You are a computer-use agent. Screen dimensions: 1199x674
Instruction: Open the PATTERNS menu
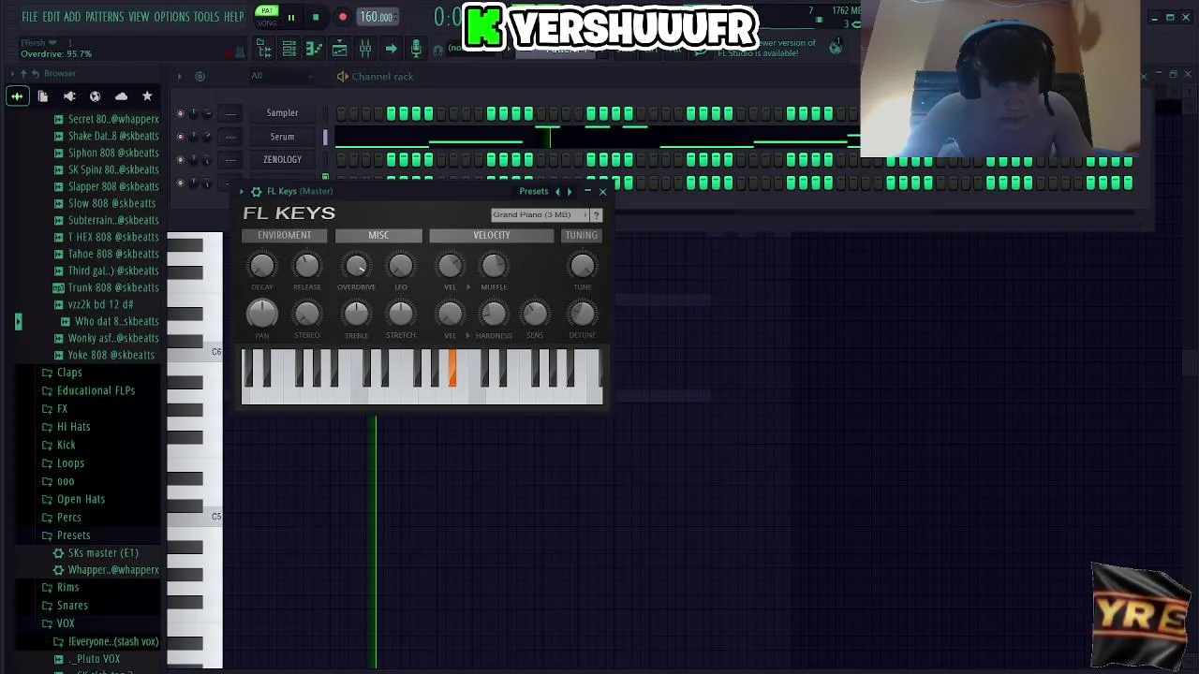(104, 17)
